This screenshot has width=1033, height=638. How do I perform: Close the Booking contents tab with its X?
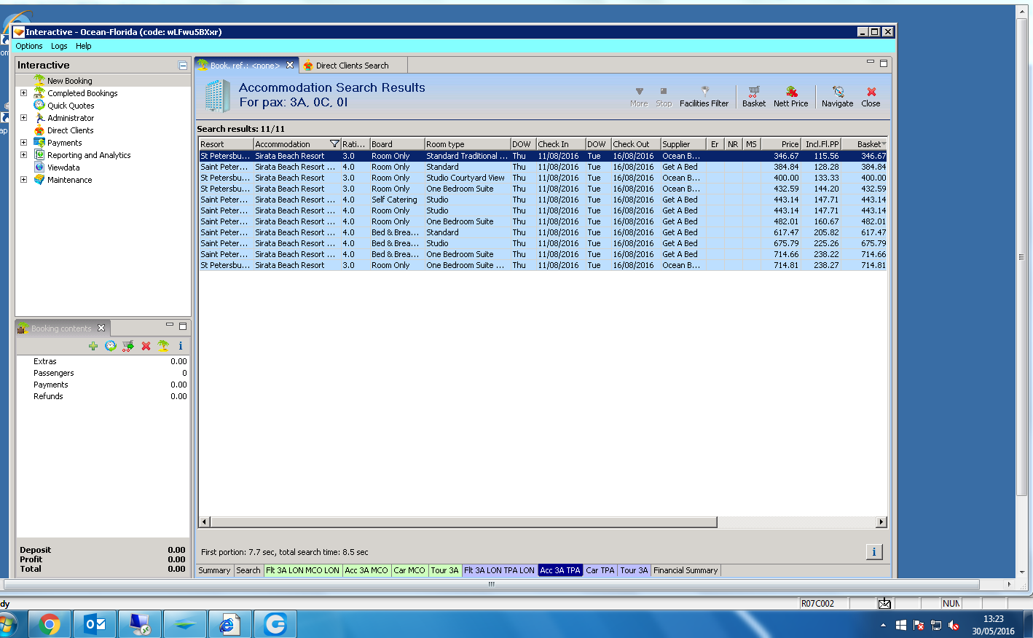(x=101, y=328)
